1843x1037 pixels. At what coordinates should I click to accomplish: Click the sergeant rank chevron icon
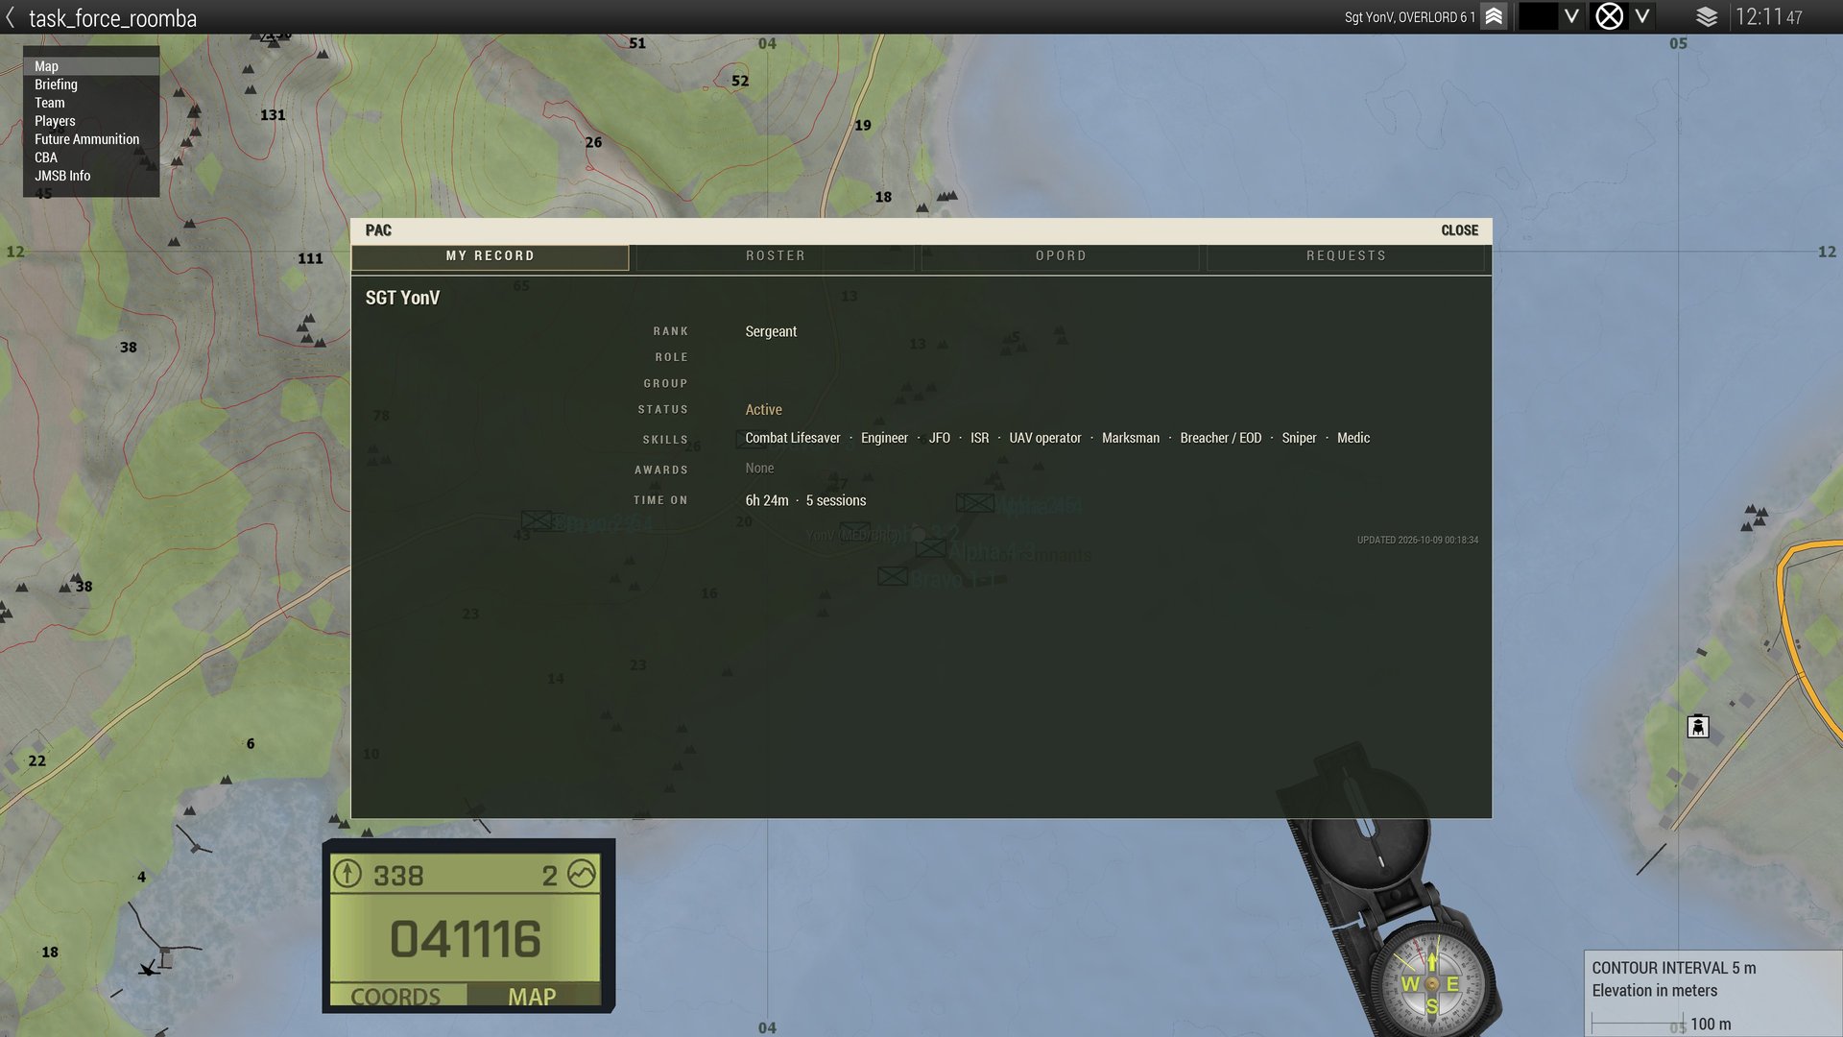pyautogui.click(x=1494, y=16)
